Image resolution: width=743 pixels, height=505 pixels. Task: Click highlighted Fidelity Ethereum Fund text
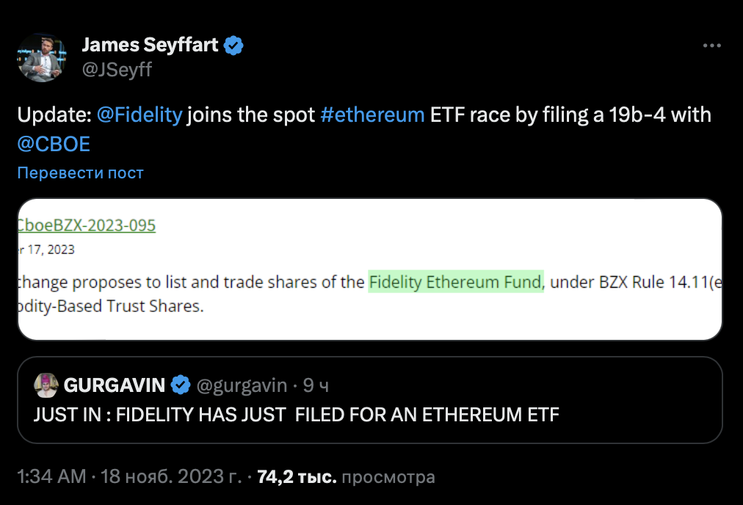coord(456,282)
